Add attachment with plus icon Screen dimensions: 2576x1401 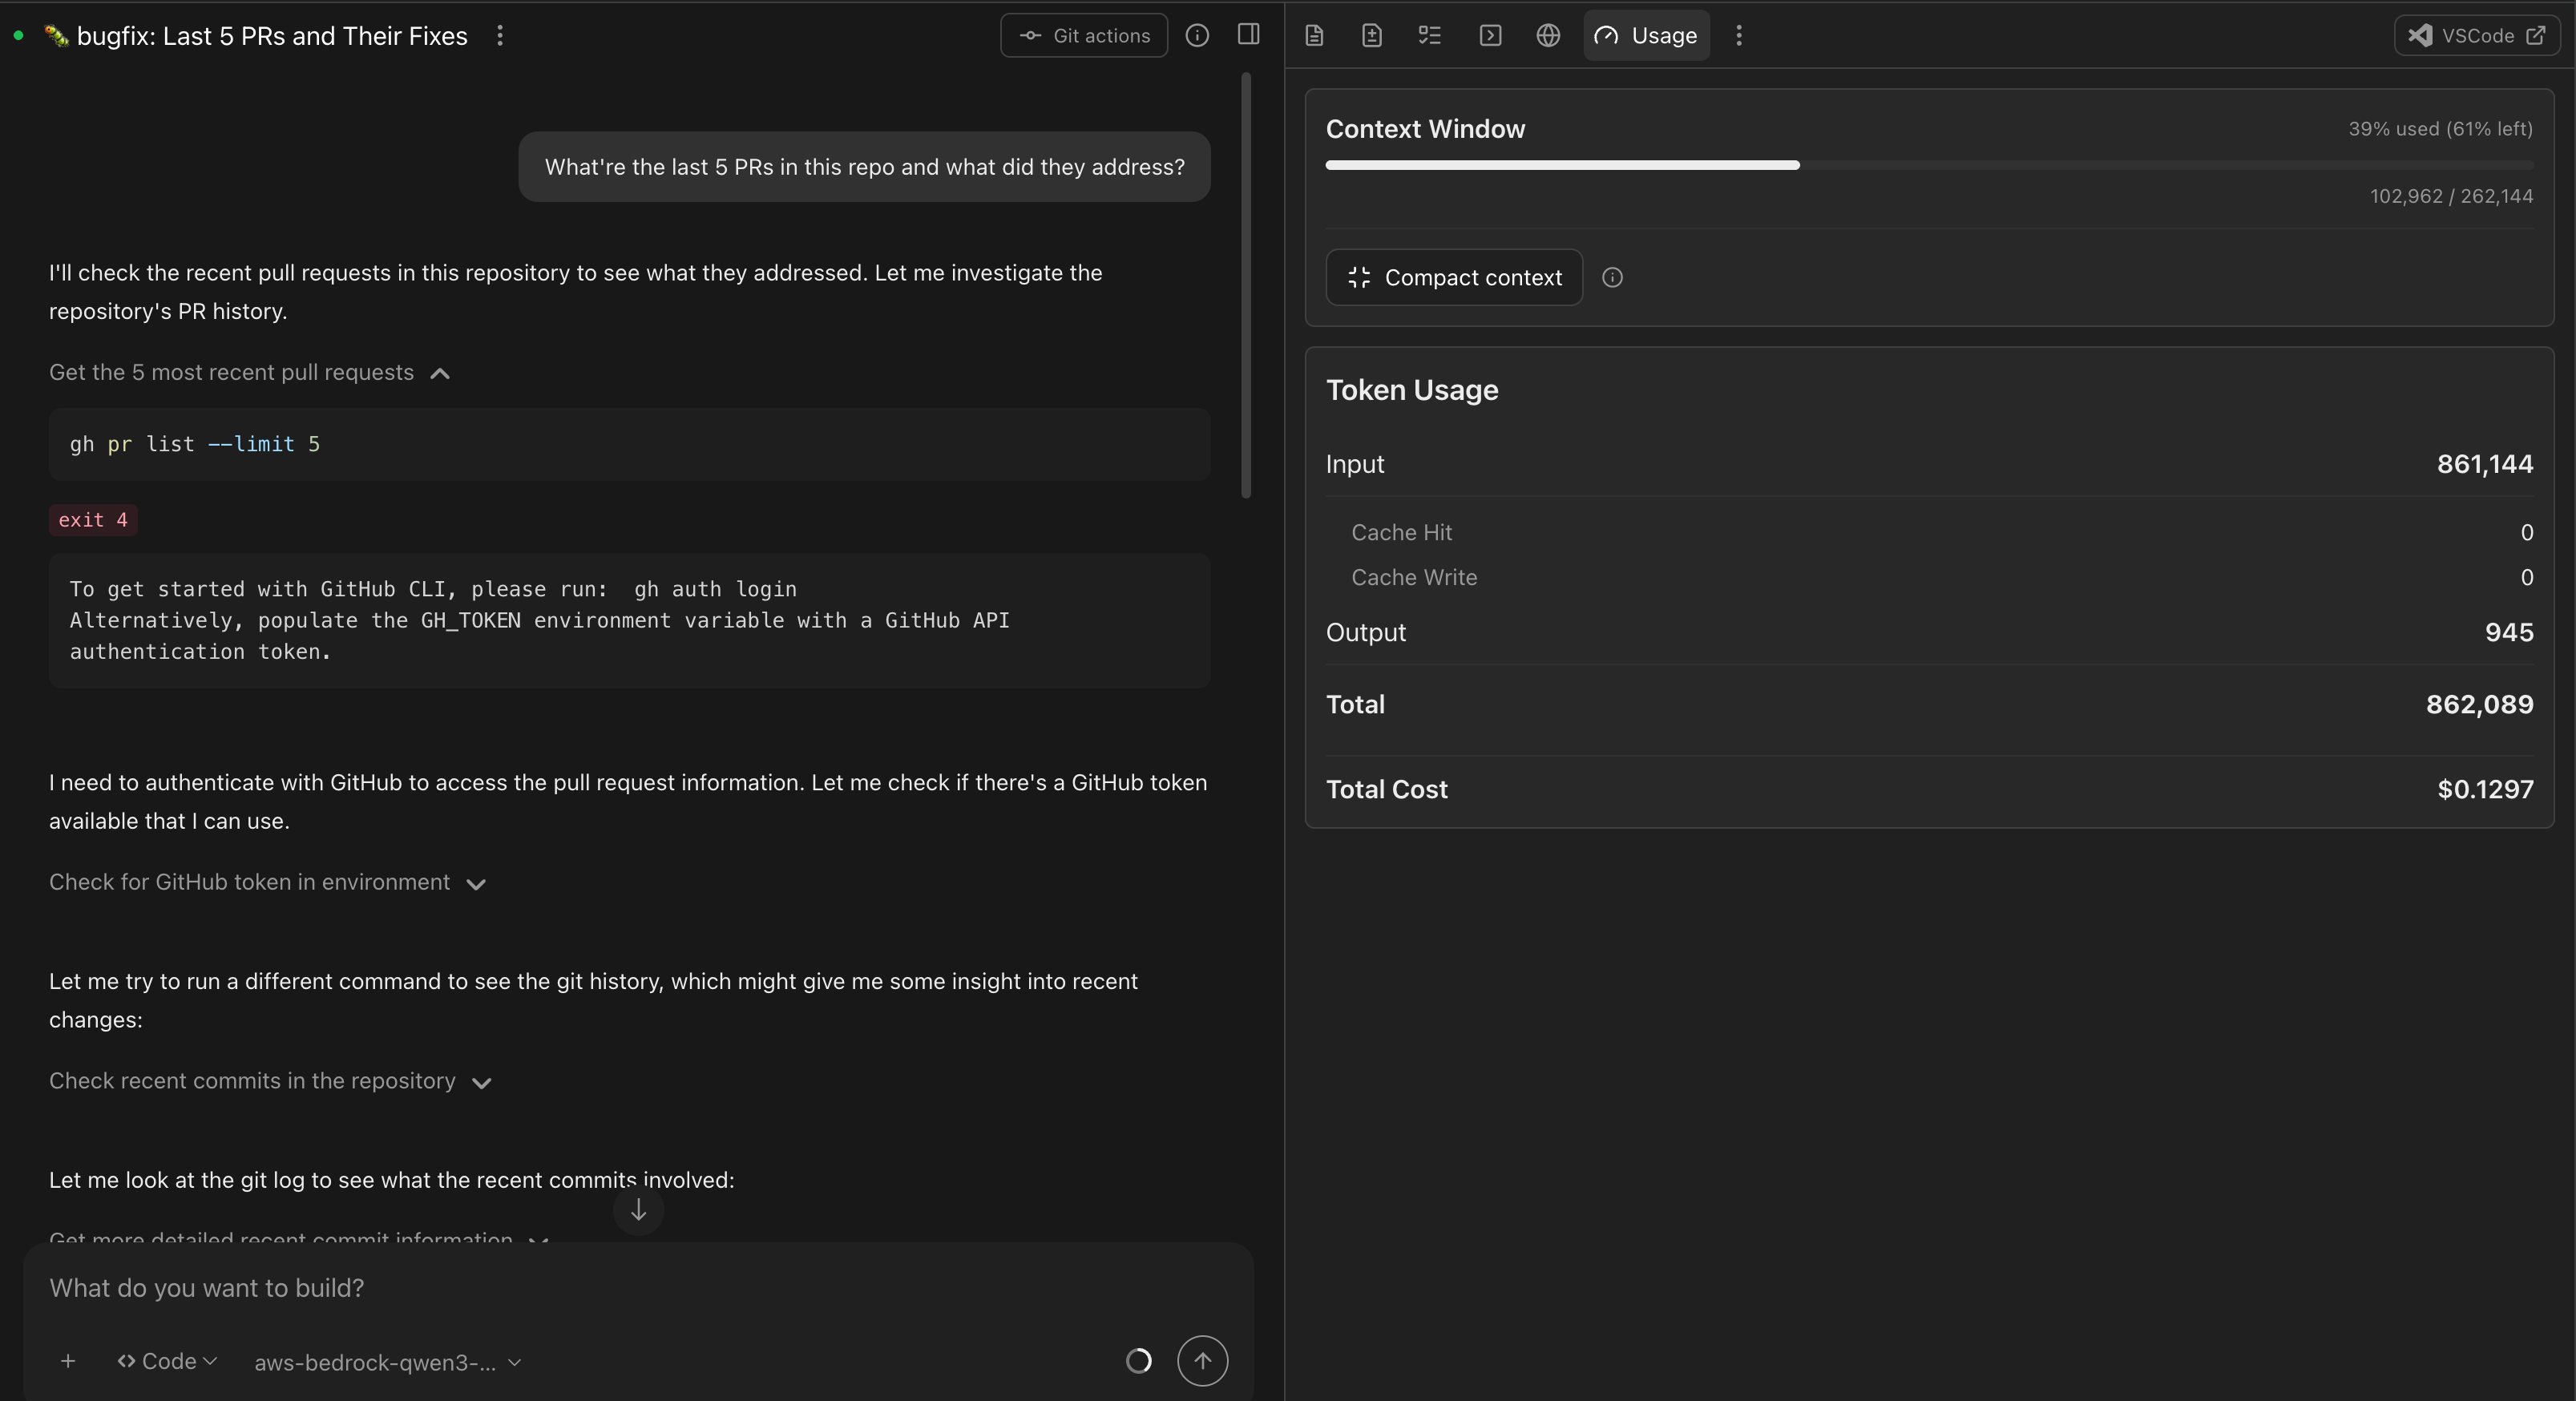68,1361
